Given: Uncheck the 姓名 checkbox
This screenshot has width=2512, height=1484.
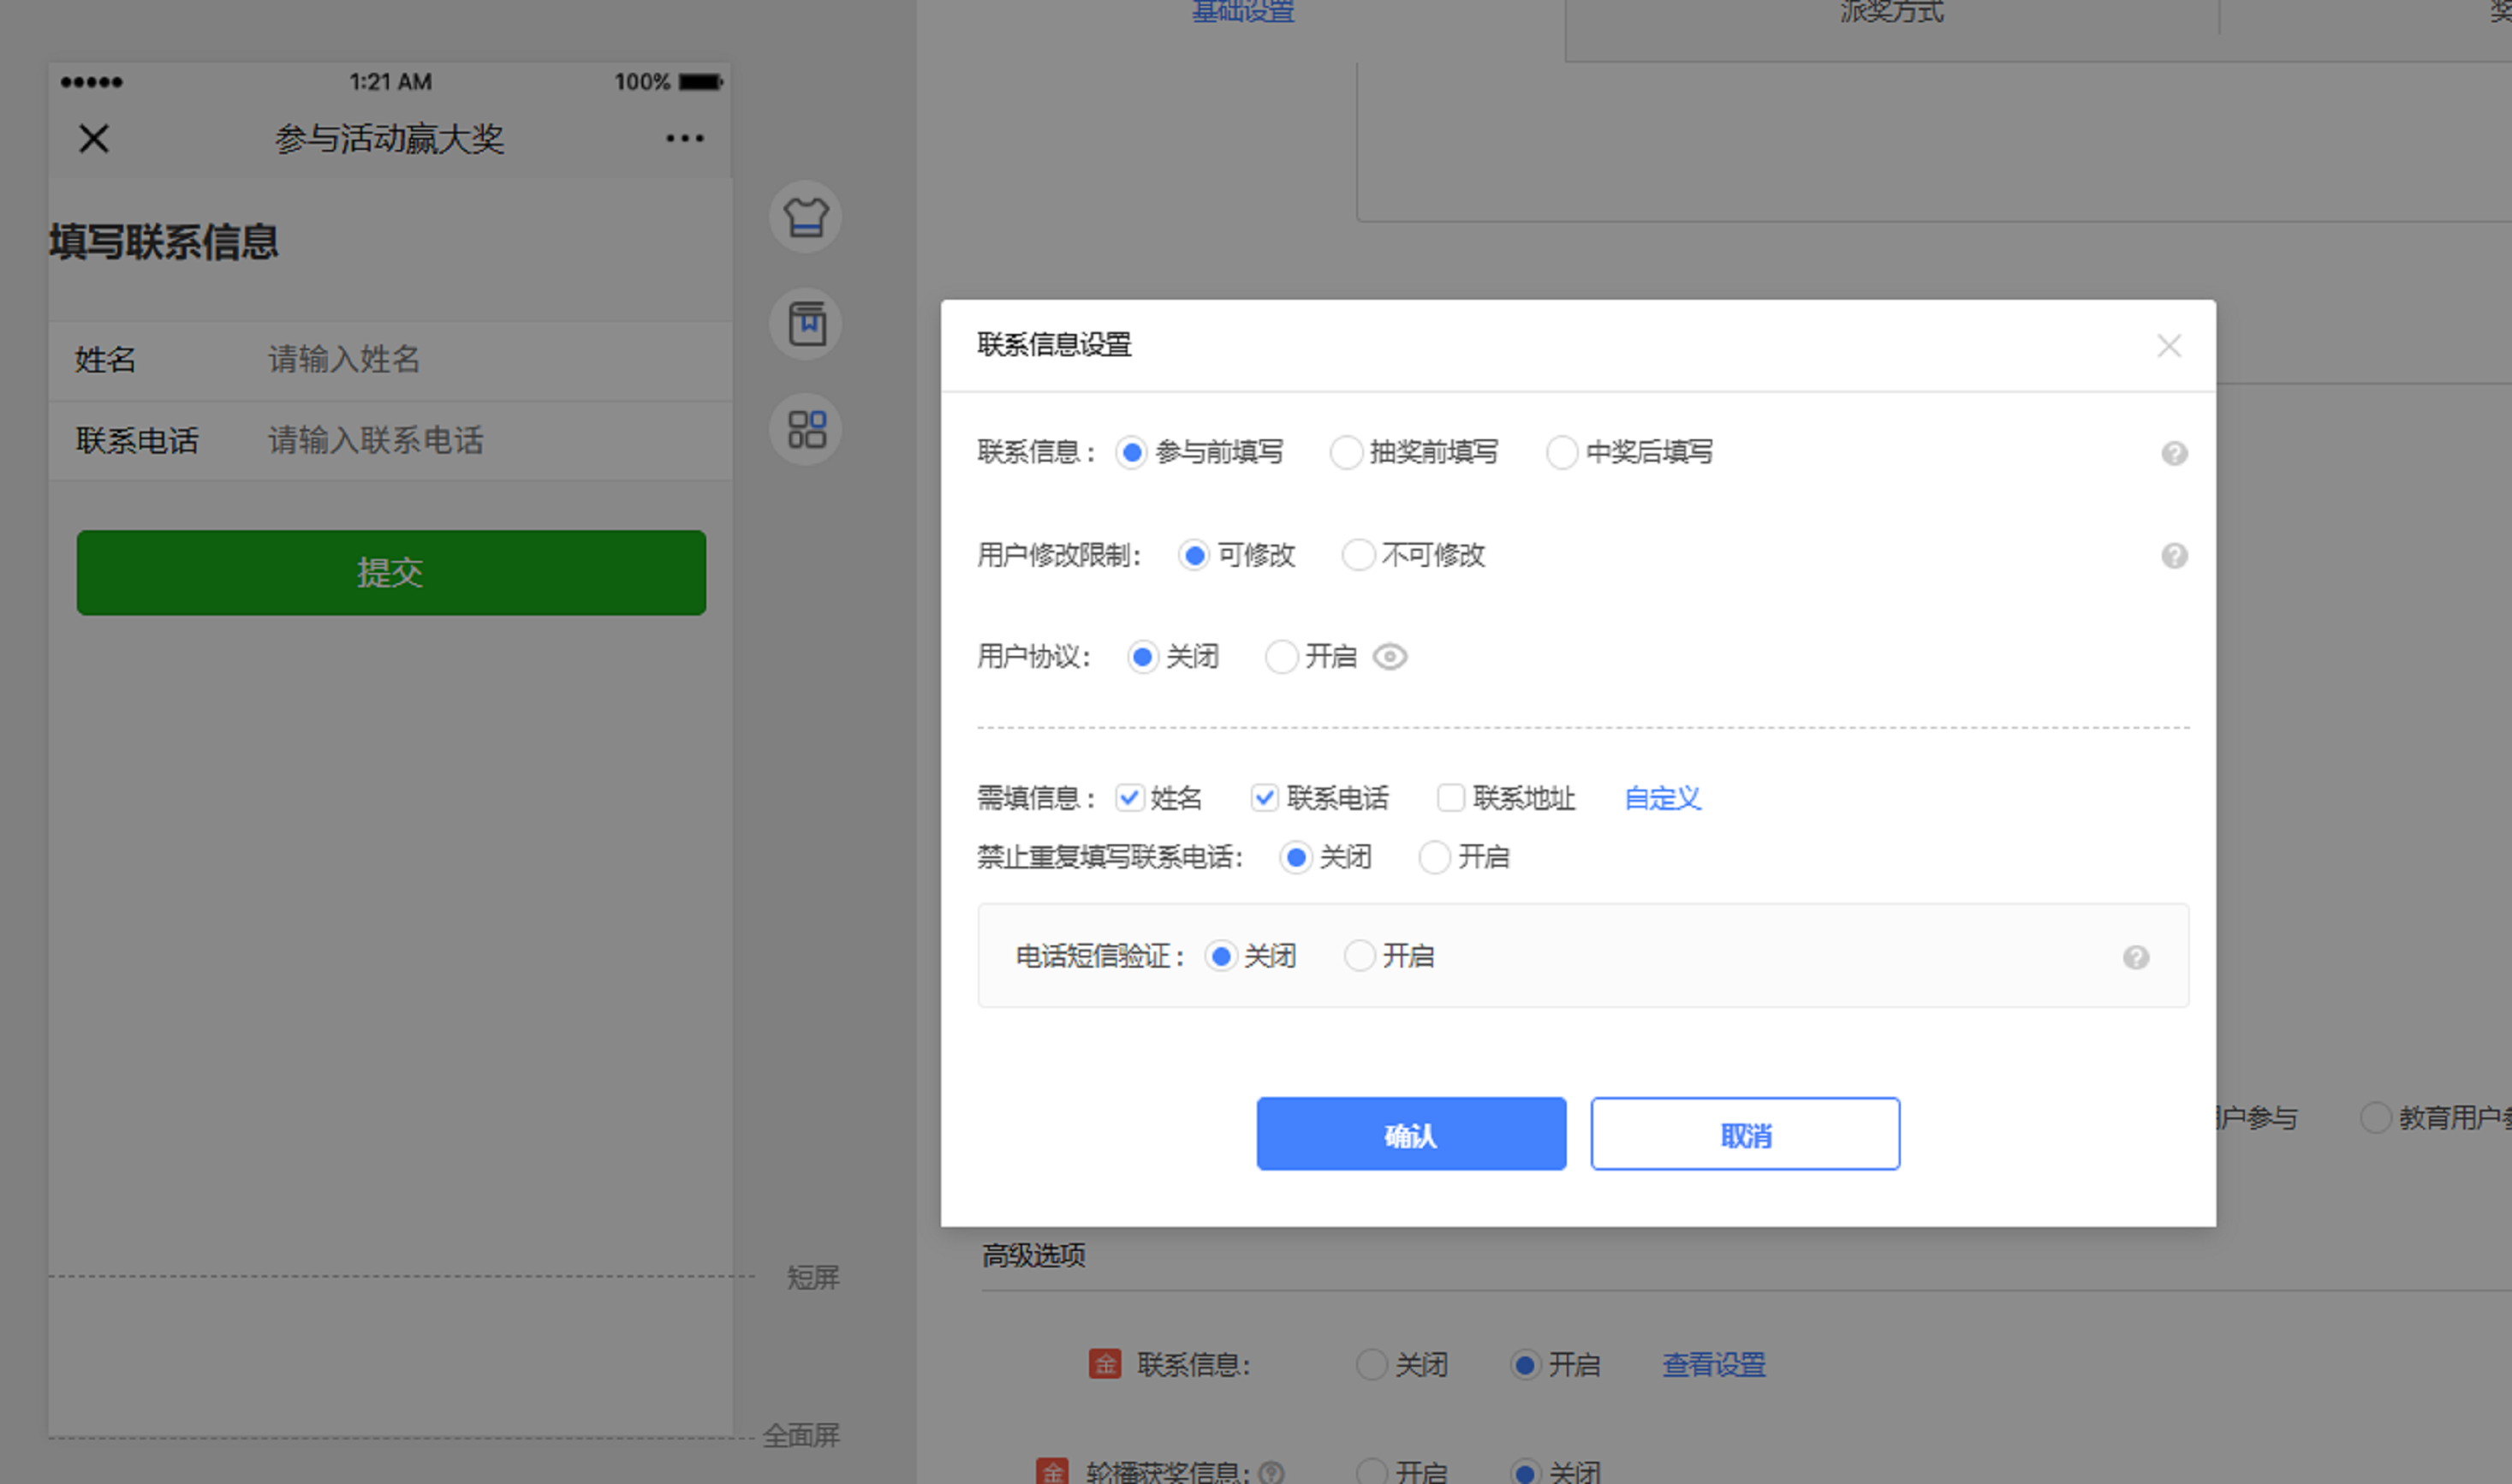Looking at the screenshot, I should [1129, 798].
